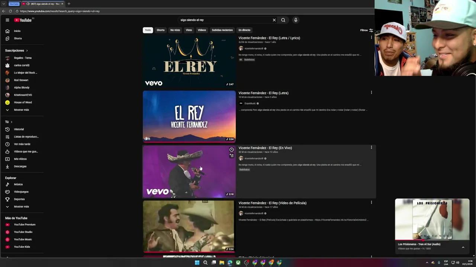Play El Rey (Video de Película) thumbnail
Image resolution: width=476 pixels, height=267 pixels.
189,226
